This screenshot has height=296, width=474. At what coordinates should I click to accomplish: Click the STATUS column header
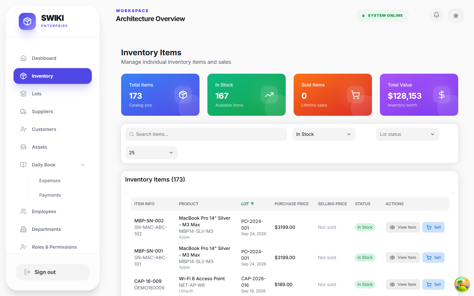point(362,204)
